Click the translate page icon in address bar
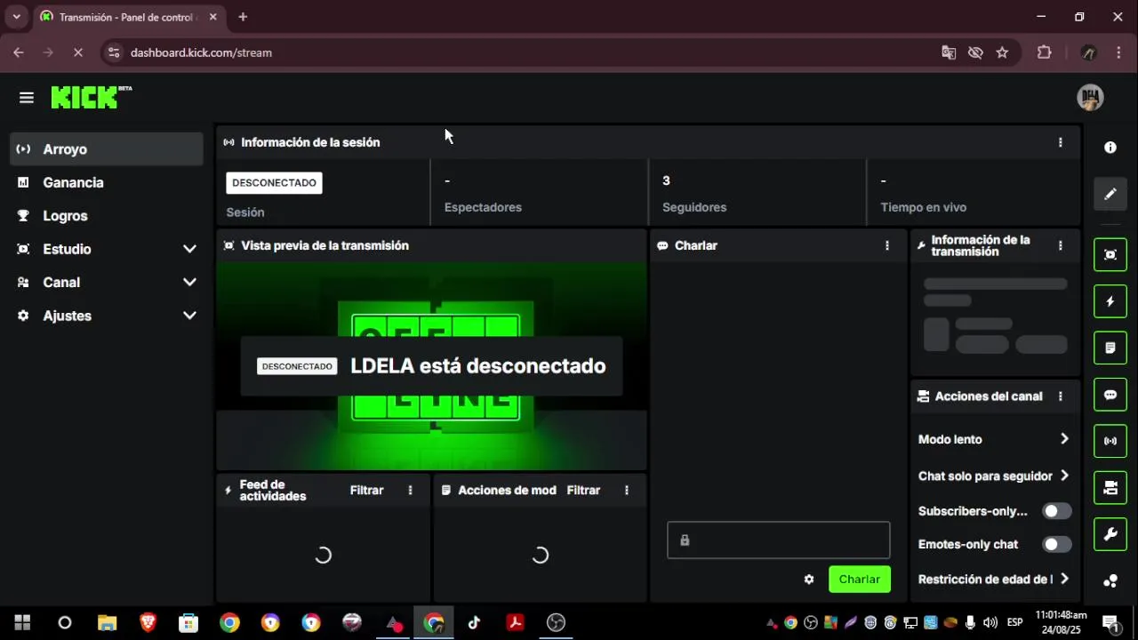 (949, 52)
